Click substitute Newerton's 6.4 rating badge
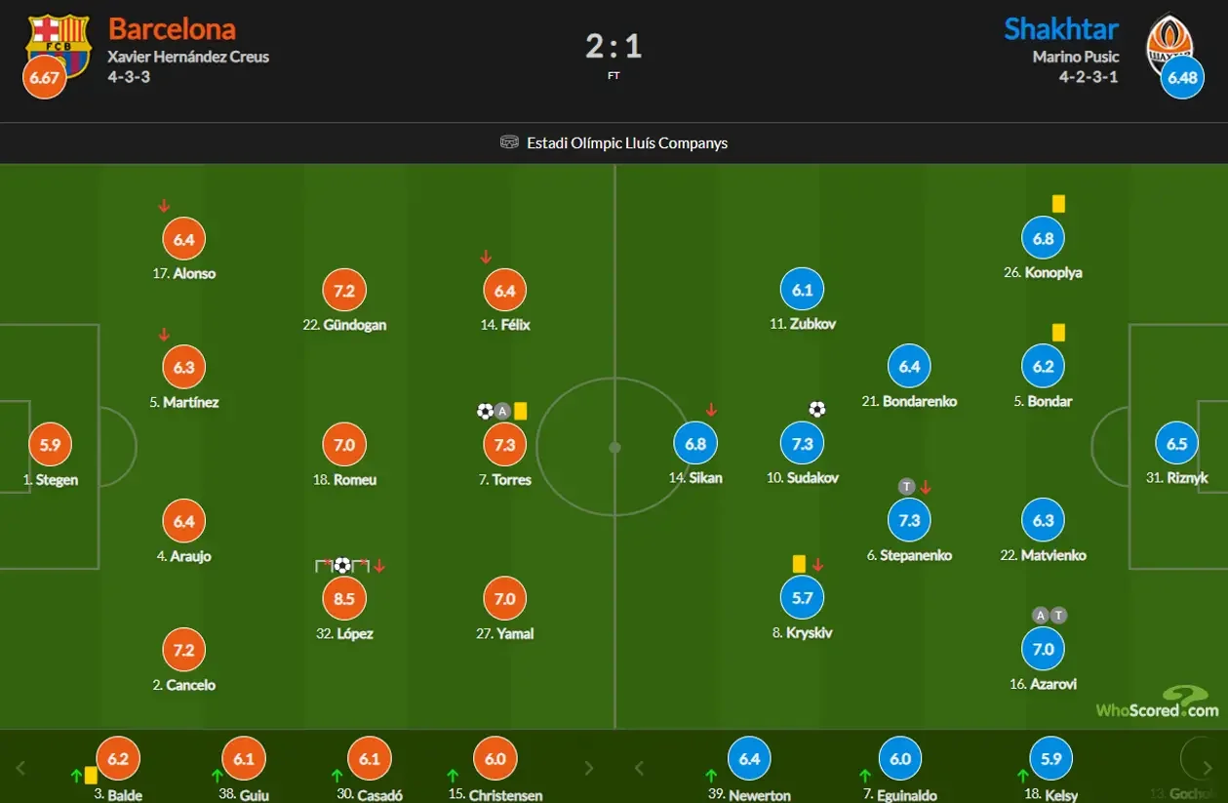1228x803 pixels. tap(749, 758)
